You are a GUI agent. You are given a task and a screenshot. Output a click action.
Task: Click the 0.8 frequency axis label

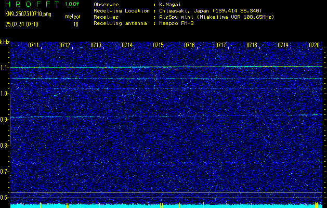point(4,146)
